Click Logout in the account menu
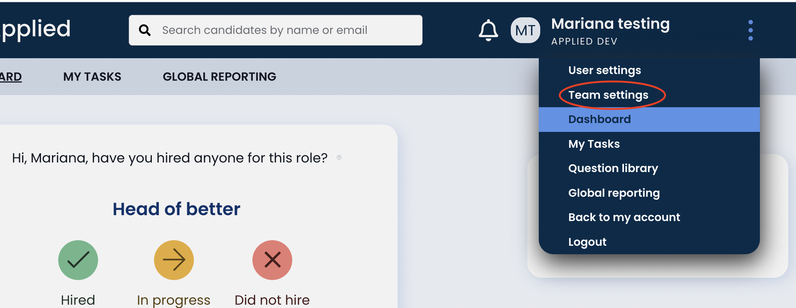This screenshot has width=796, height=308. pos(587,242)
